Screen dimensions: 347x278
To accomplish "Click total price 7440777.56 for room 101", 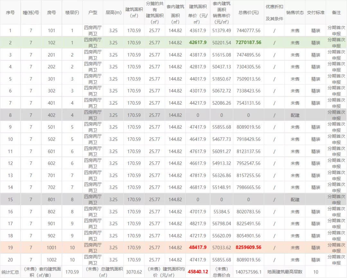I will tap(248, 31).
